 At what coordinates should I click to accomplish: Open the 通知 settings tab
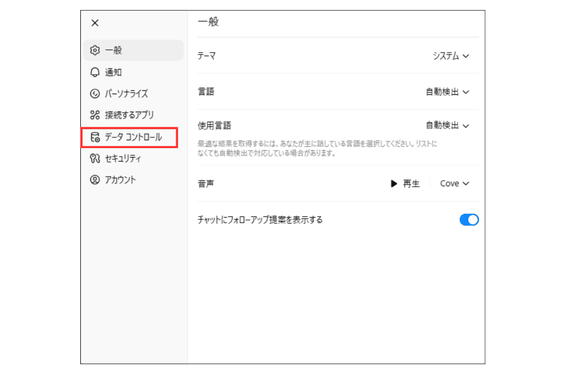click(x=134, y=72)
